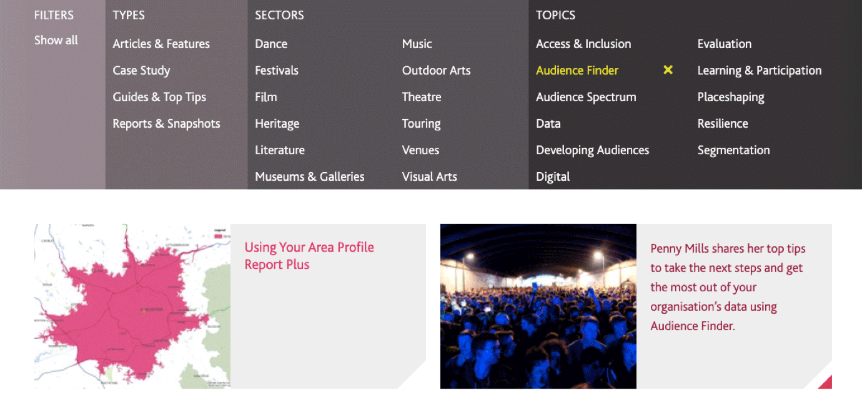The image size is (862, 418).
Task: Select the Museums & Galleries sector
Action: pyautogui.click(x=309, y=177)
